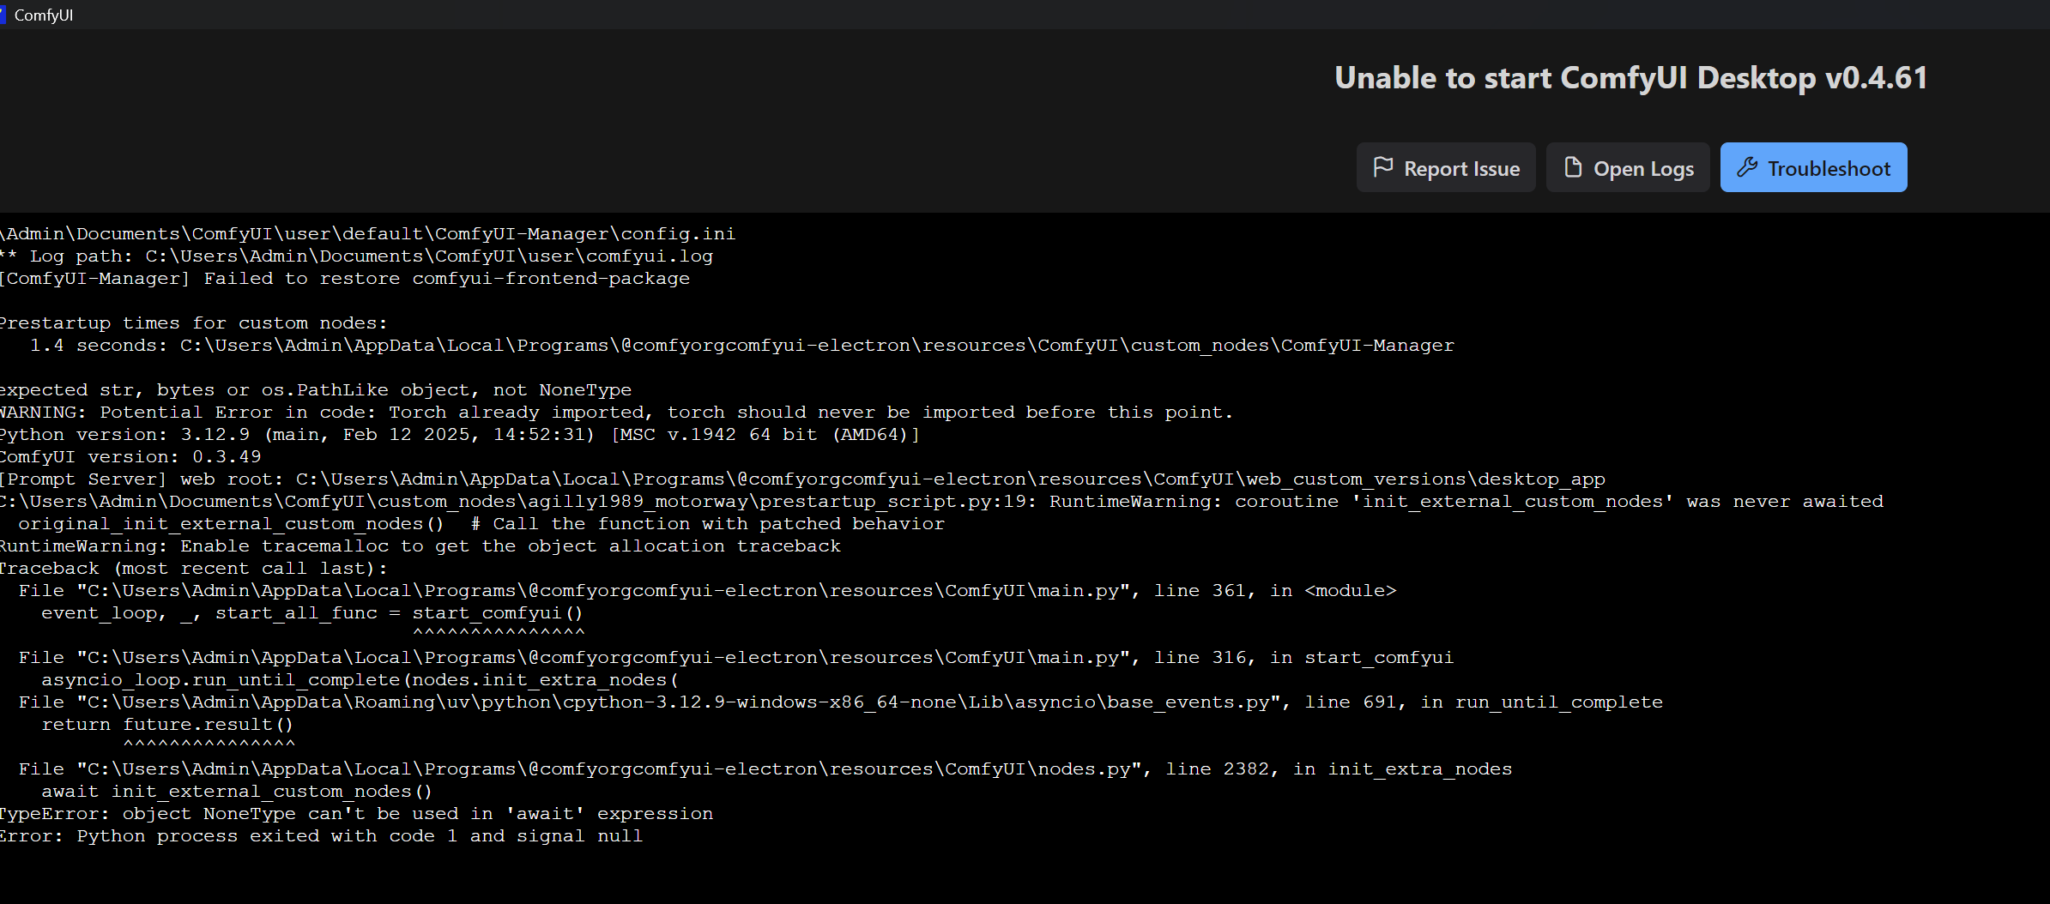Click the "Failed to restore comfyui-frontend-package" line
2050x904 pixels.
[x=345, y=279]
